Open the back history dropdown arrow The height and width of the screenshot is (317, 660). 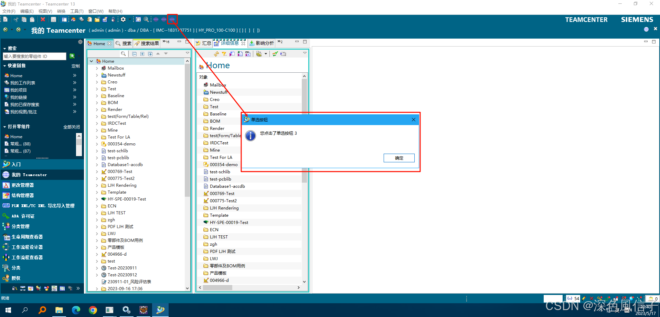click(12, 30)
